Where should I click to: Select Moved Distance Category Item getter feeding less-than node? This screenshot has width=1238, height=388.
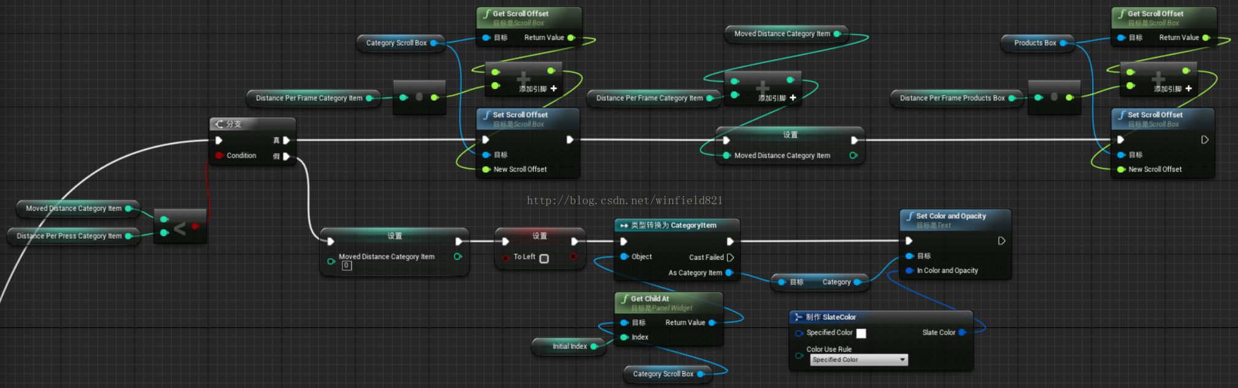pos(78,208)
